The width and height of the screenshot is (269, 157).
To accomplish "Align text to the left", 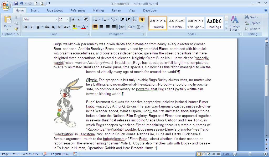I will [95, 27].
